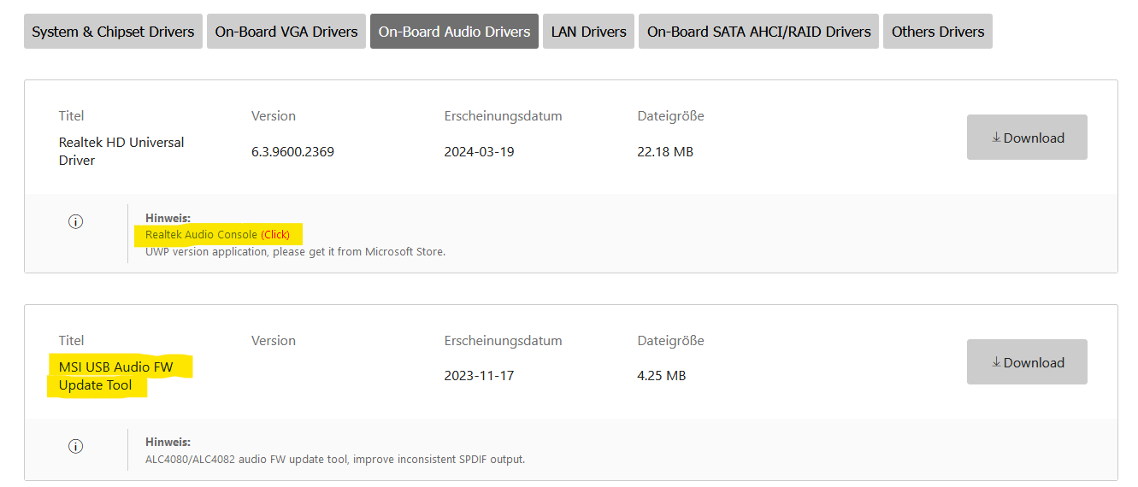Select the On-Board Audio Drivers tab

pos(454,32)
